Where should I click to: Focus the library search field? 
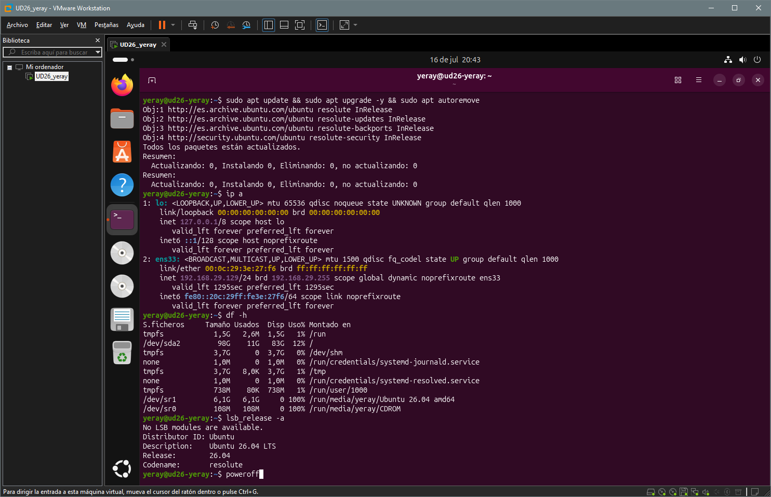52,52
